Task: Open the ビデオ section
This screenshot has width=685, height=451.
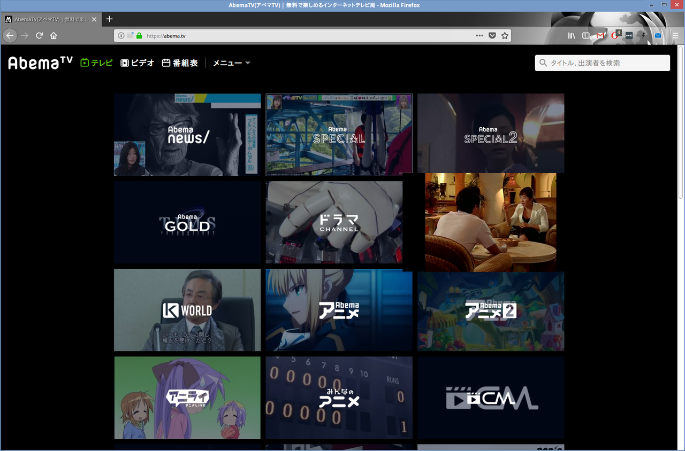Action: coord(138,63)
